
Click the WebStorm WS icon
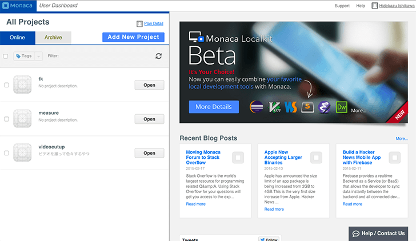(x=290, y=107)
